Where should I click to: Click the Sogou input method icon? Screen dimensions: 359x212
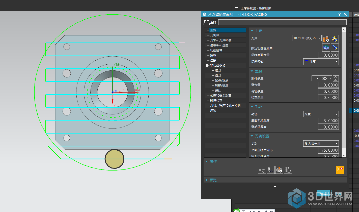pyautogui.click(x=237, y=210)
